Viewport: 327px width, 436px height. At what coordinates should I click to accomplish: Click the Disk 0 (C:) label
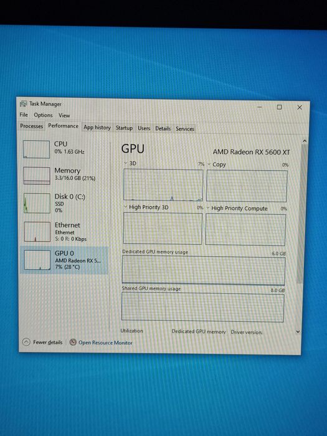tap(70, 197)
